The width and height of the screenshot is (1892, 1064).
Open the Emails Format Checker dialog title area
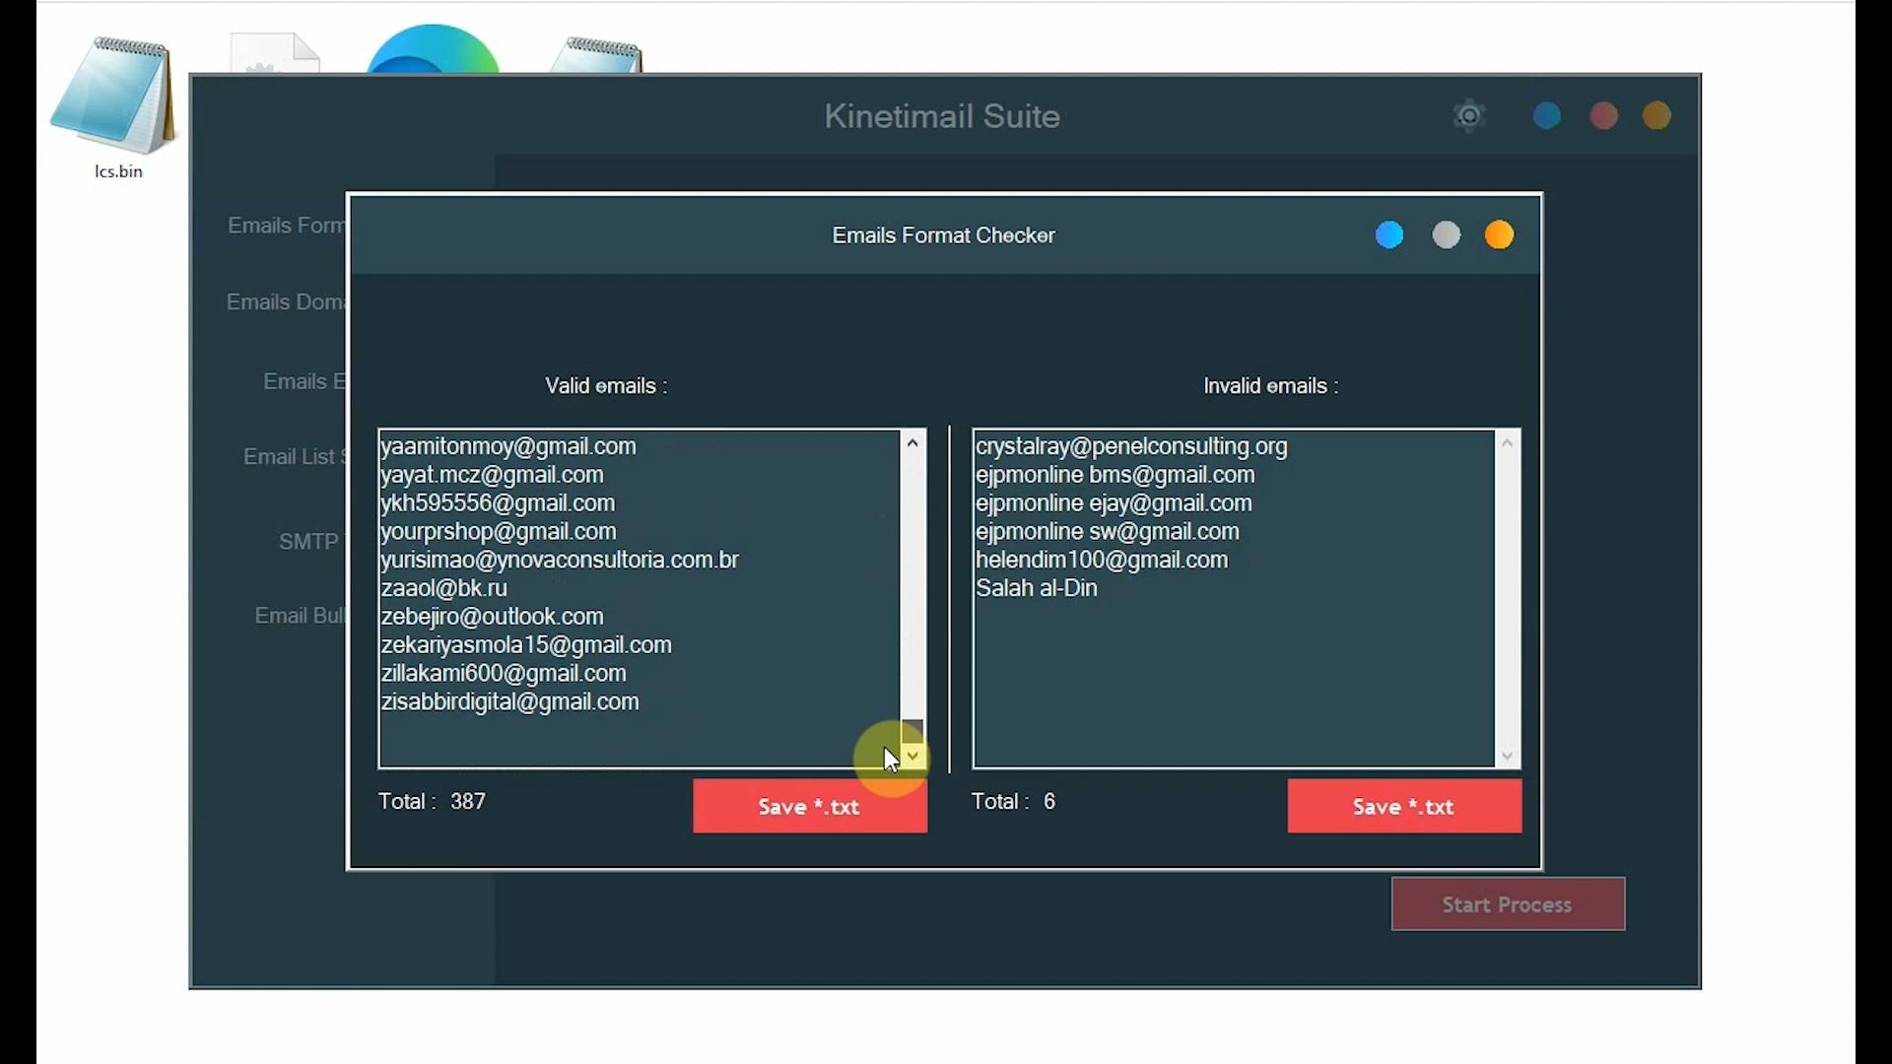click(x=942, y=234)
